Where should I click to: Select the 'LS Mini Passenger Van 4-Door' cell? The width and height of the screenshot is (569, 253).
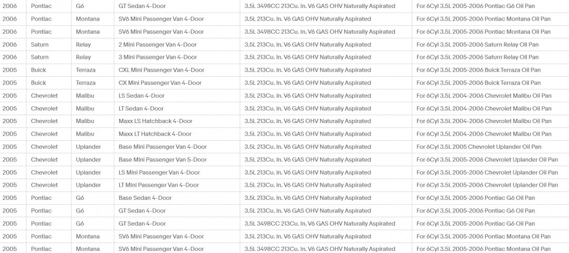pyautogui.click(x=176, y=173)
